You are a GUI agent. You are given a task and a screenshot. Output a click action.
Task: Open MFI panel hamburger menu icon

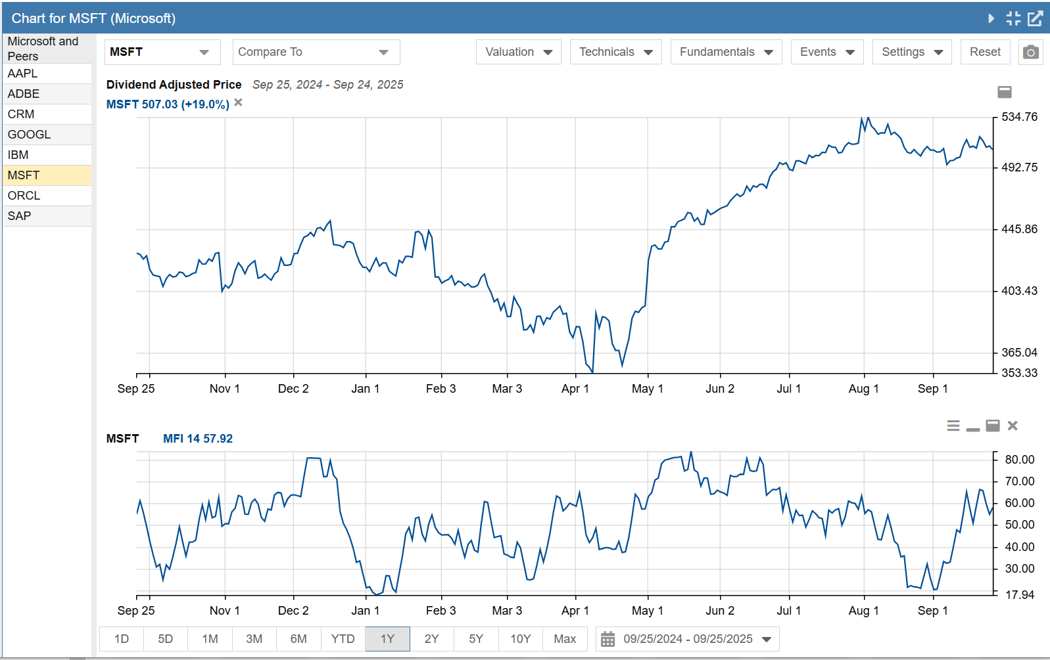(x=953, y=426)
